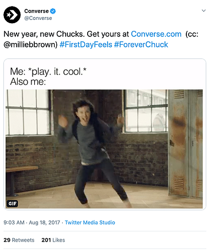The image size is (209, 252).
Task: Open the #FirstDayFeels hashtag
Action: 86,45
